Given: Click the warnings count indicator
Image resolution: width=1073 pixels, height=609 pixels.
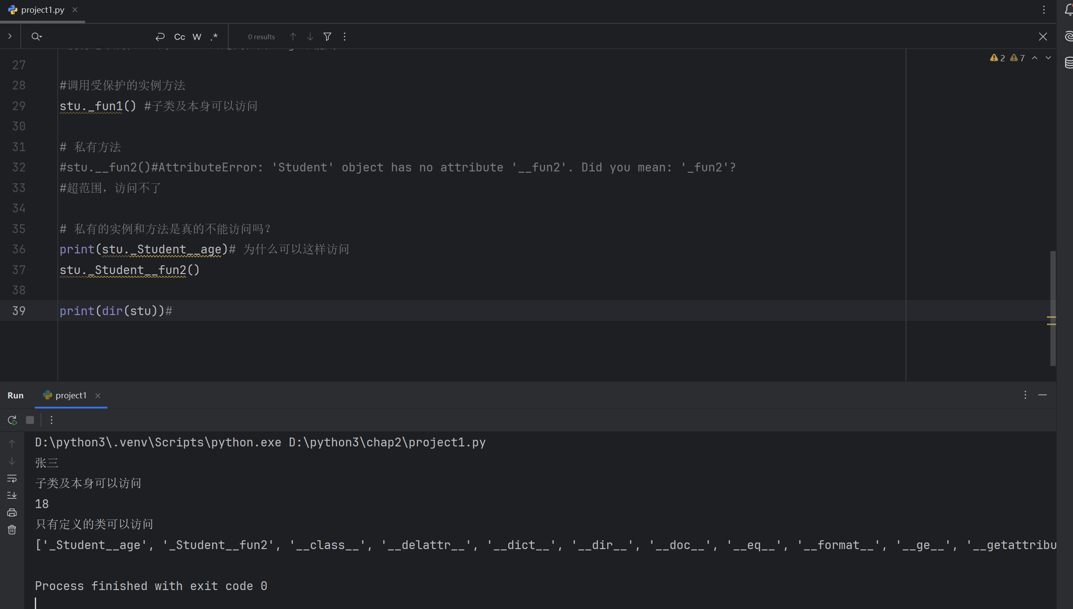Looking at the screenshot, I should (998, 58).
